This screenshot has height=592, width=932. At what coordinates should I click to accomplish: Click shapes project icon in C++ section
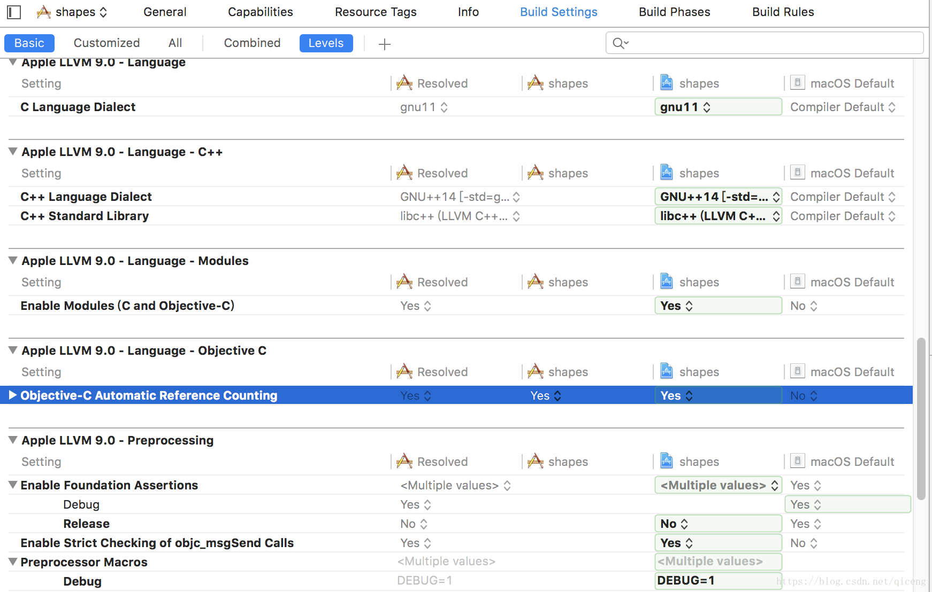(667, 172)
